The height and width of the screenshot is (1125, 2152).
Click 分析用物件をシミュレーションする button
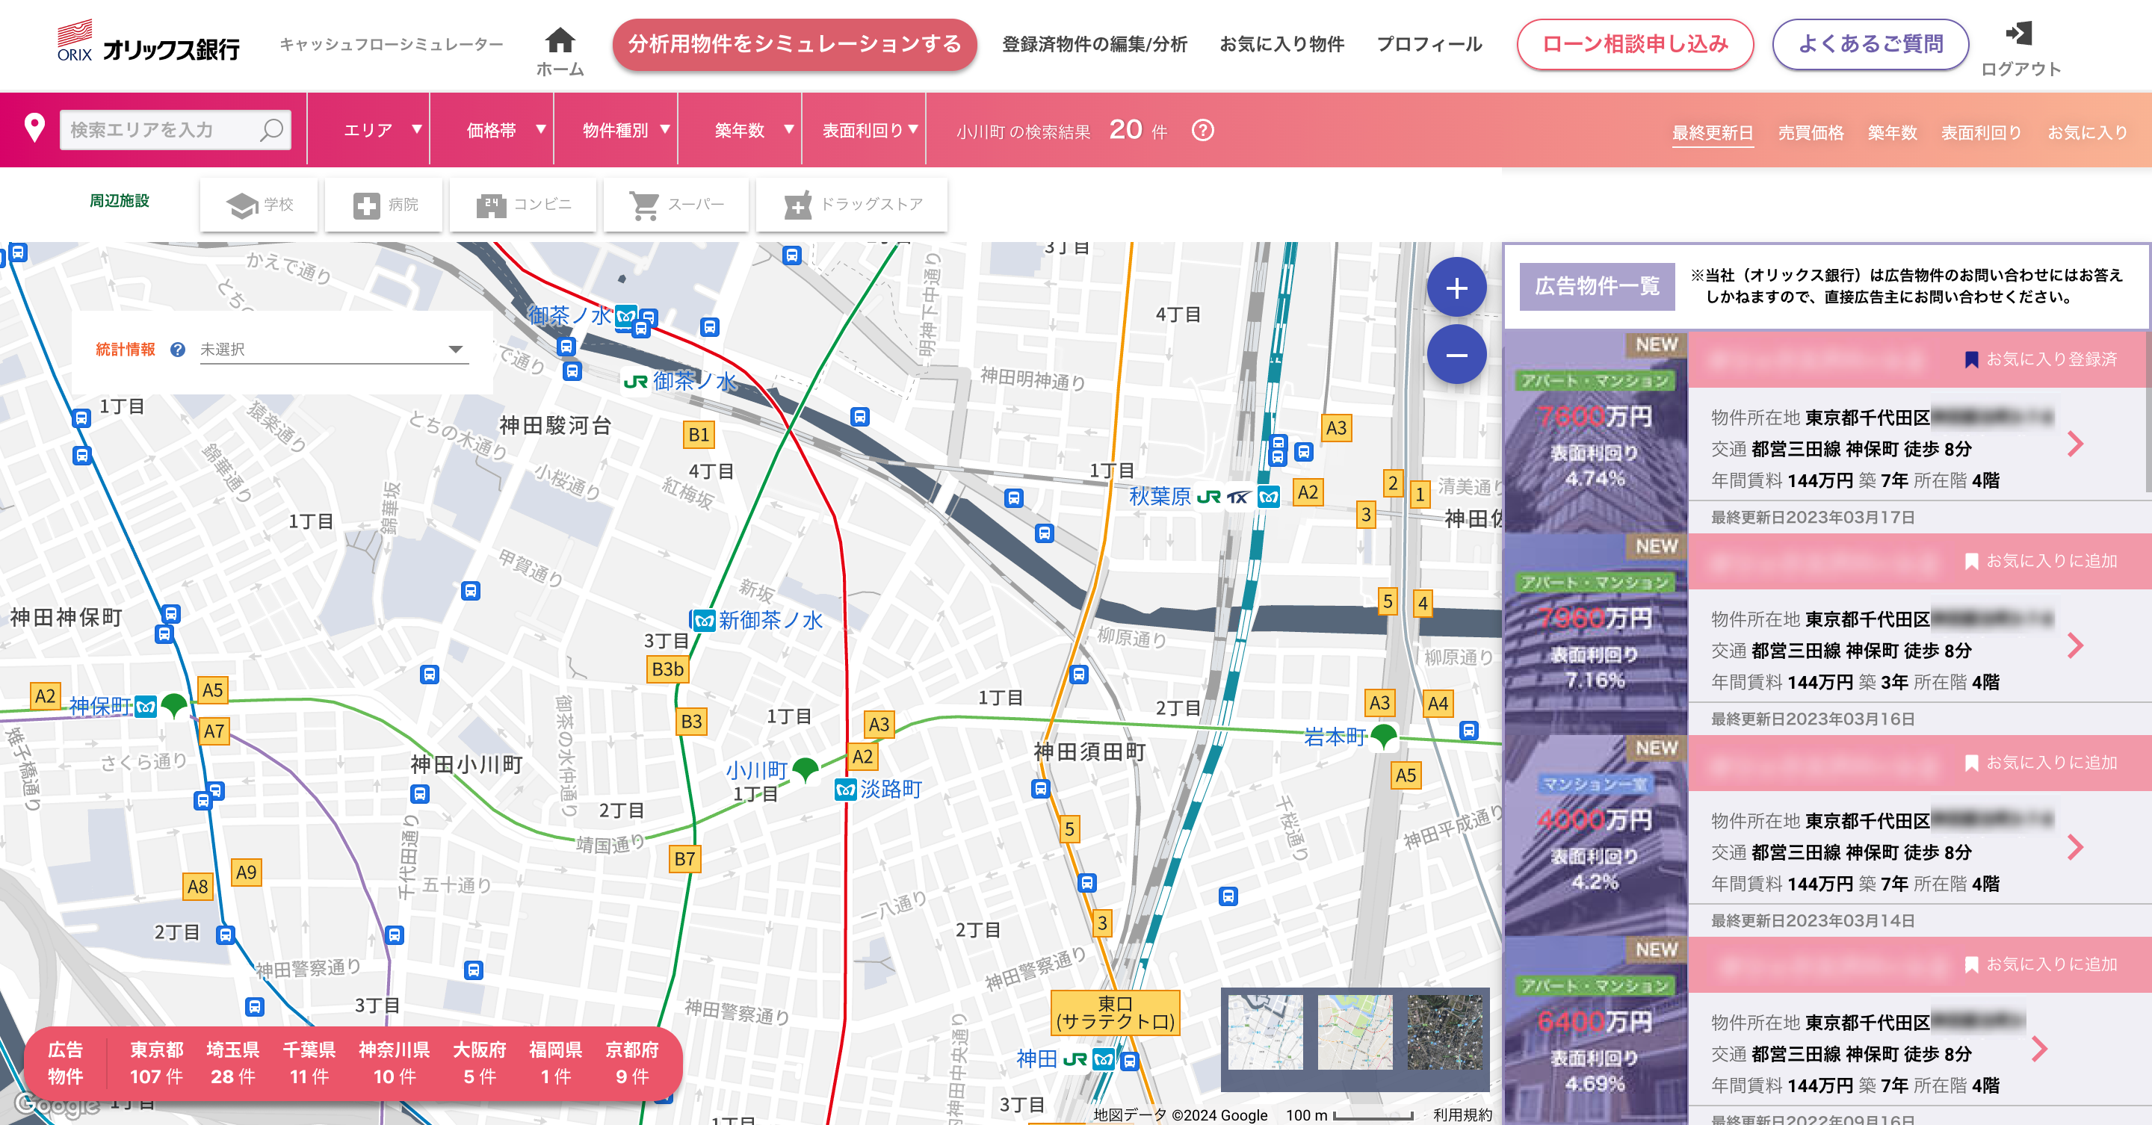794,44
